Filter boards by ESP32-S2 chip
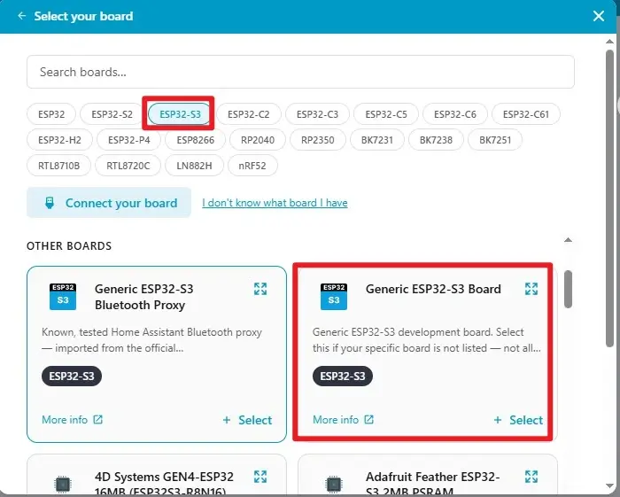This screenshot has width=620, height=497. coord(112,114)
